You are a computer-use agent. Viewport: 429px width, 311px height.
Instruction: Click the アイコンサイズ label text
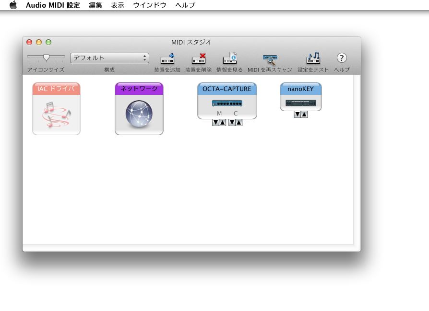(46, 69)
